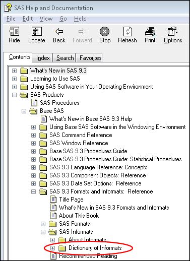This screenshot has height=261, width=190.
Task: Select Dictionary of Informats entry
Action: (x=95, y=248)
